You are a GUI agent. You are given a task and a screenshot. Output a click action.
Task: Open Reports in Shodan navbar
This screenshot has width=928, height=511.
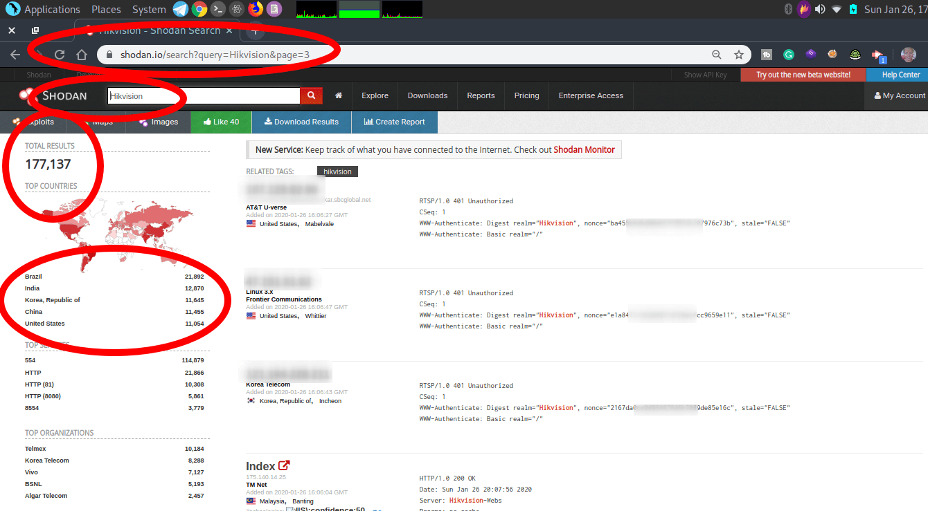coord(481,95)
